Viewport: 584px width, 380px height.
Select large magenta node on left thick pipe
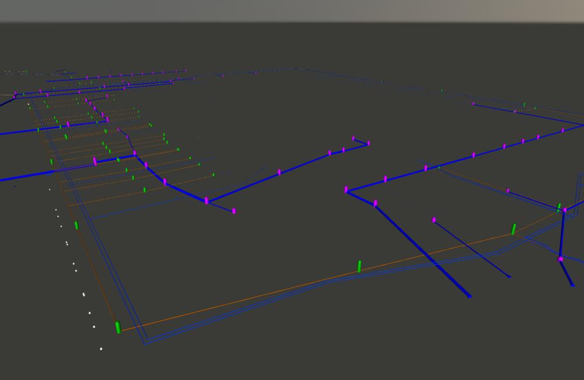point(95,161)
